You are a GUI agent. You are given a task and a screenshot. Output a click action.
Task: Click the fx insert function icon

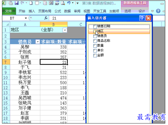[x=46, y=18]
